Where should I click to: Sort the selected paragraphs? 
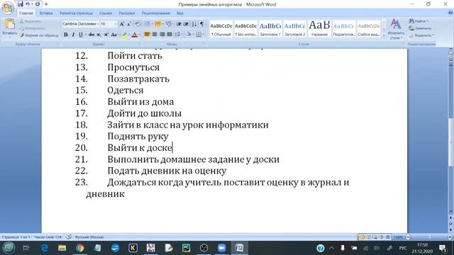(194, 24)
